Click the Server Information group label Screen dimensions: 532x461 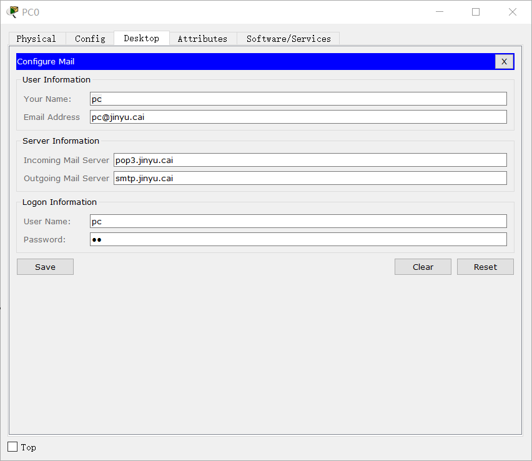[x=61, y=141]
